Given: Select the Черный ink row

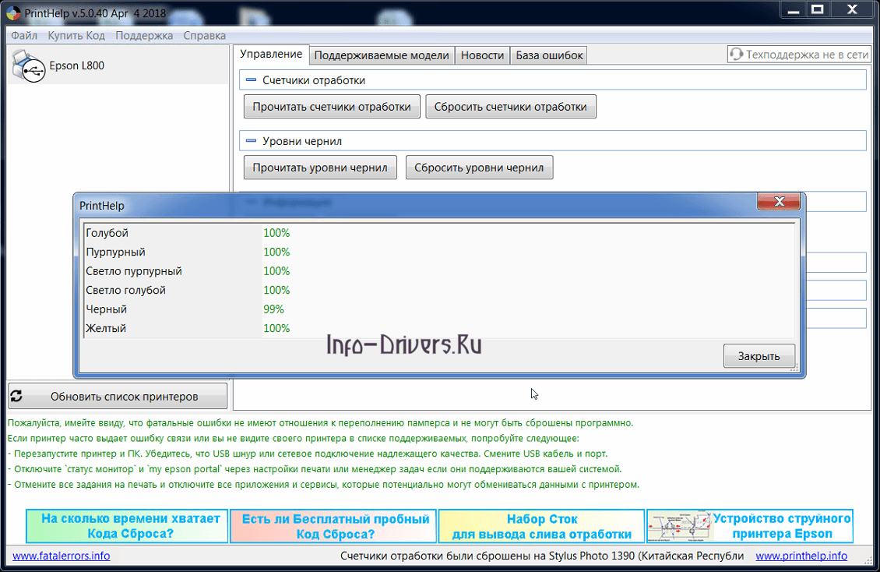Looking at the screenshot, I should [x=439, y=309].
